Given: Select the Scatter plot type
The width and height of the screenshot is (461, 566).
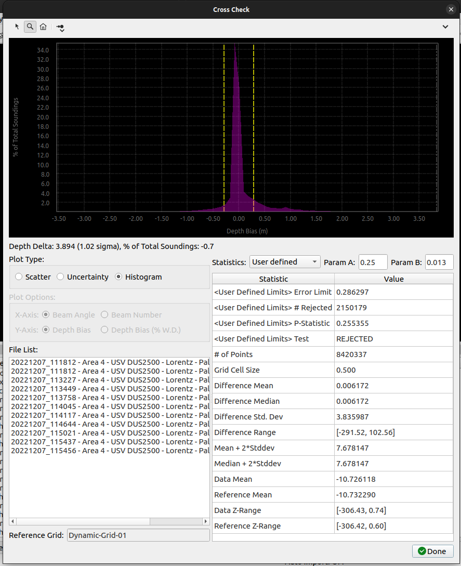Looking at the screenshot, I should [x=19, y=277].
